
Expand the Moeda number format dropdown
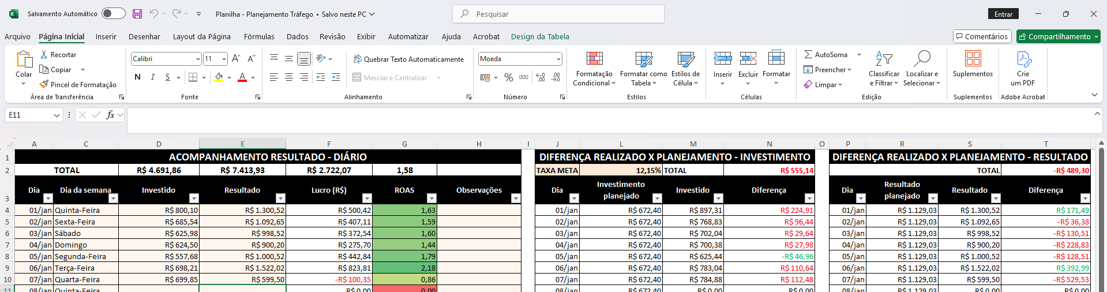coord(558,59)
